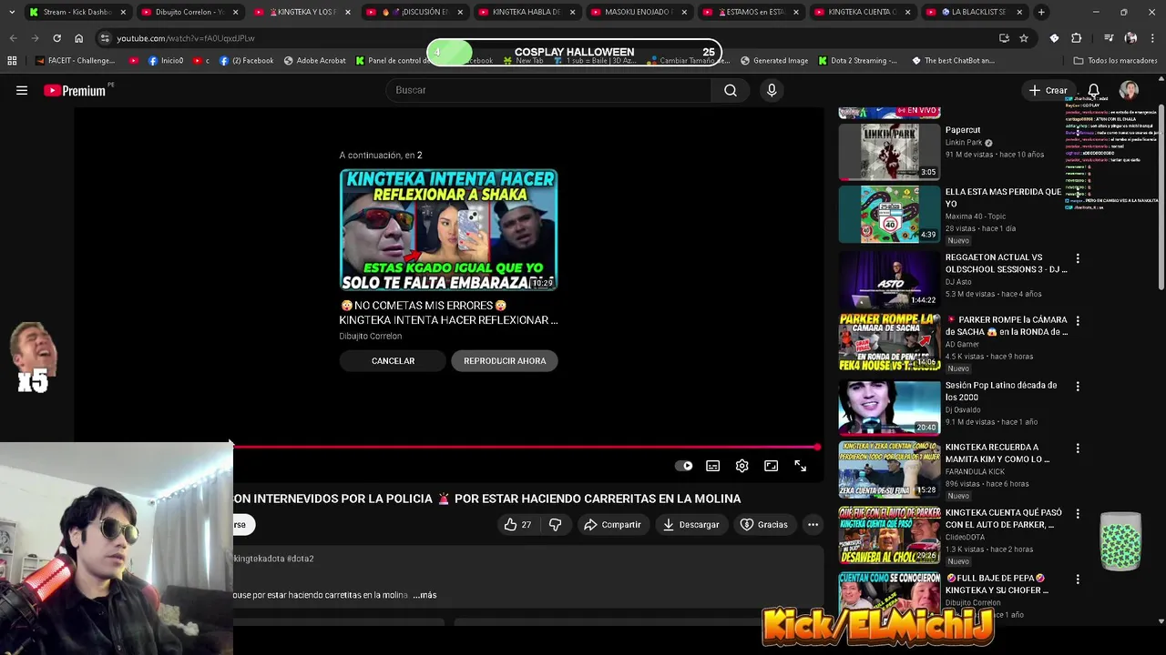Dislike the current video
This screenshot has width=1166, height=655.
(x=555, y=525)
